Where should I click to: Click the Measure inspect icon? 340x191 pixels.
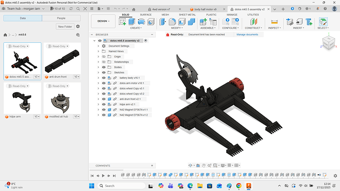pos(274,22)
